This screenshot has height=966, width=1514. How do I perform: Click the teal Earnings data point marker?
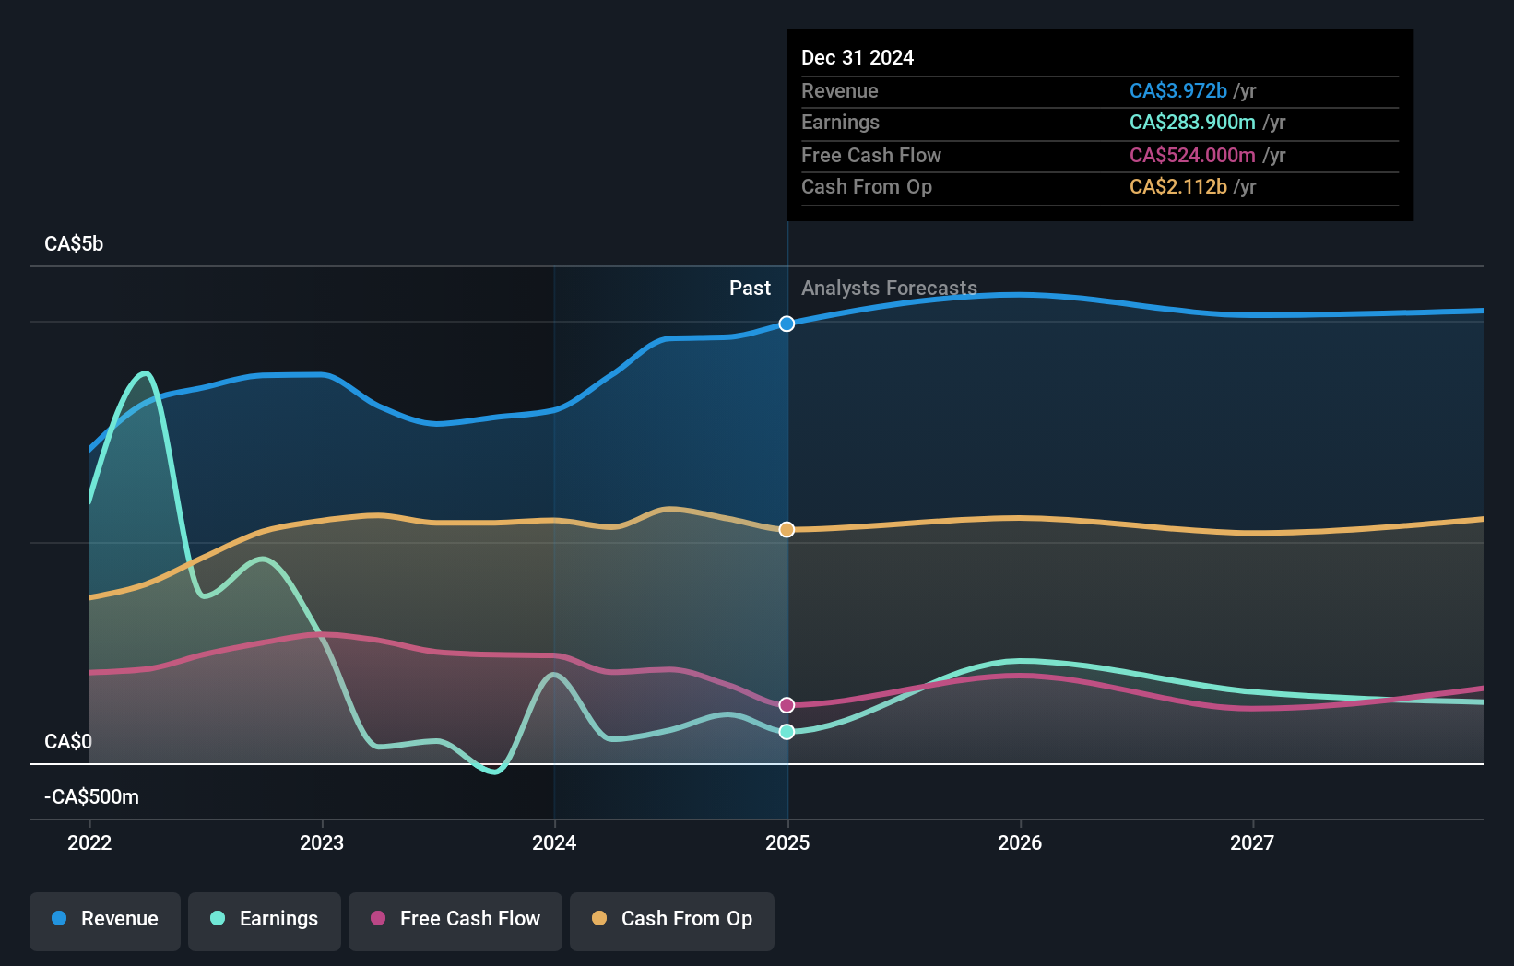787,732
